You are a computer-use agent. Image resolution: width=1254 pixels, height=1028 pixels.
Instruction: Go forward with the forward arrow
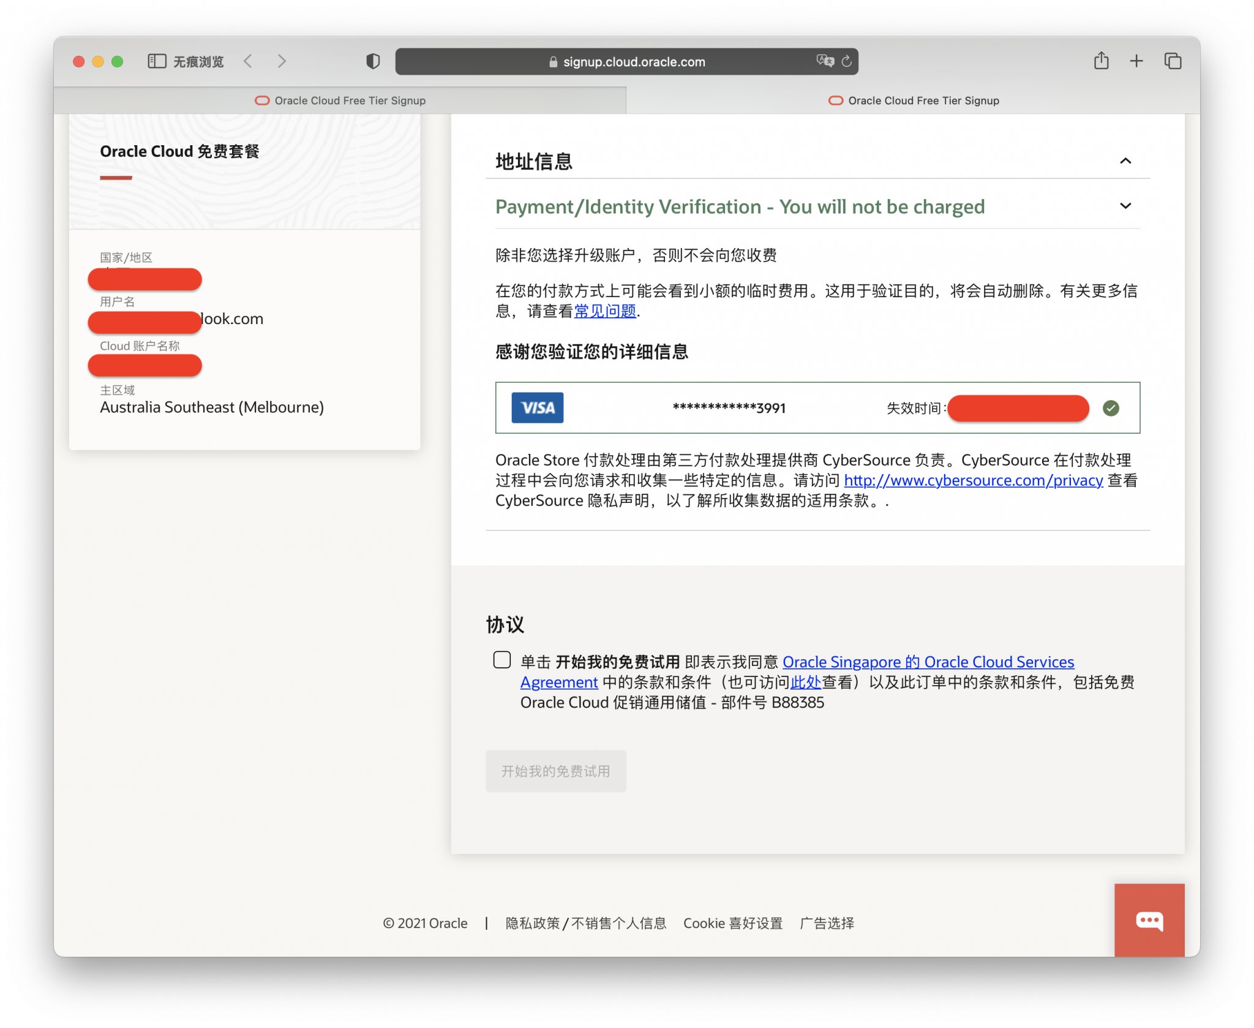click(x=281, y=61)
